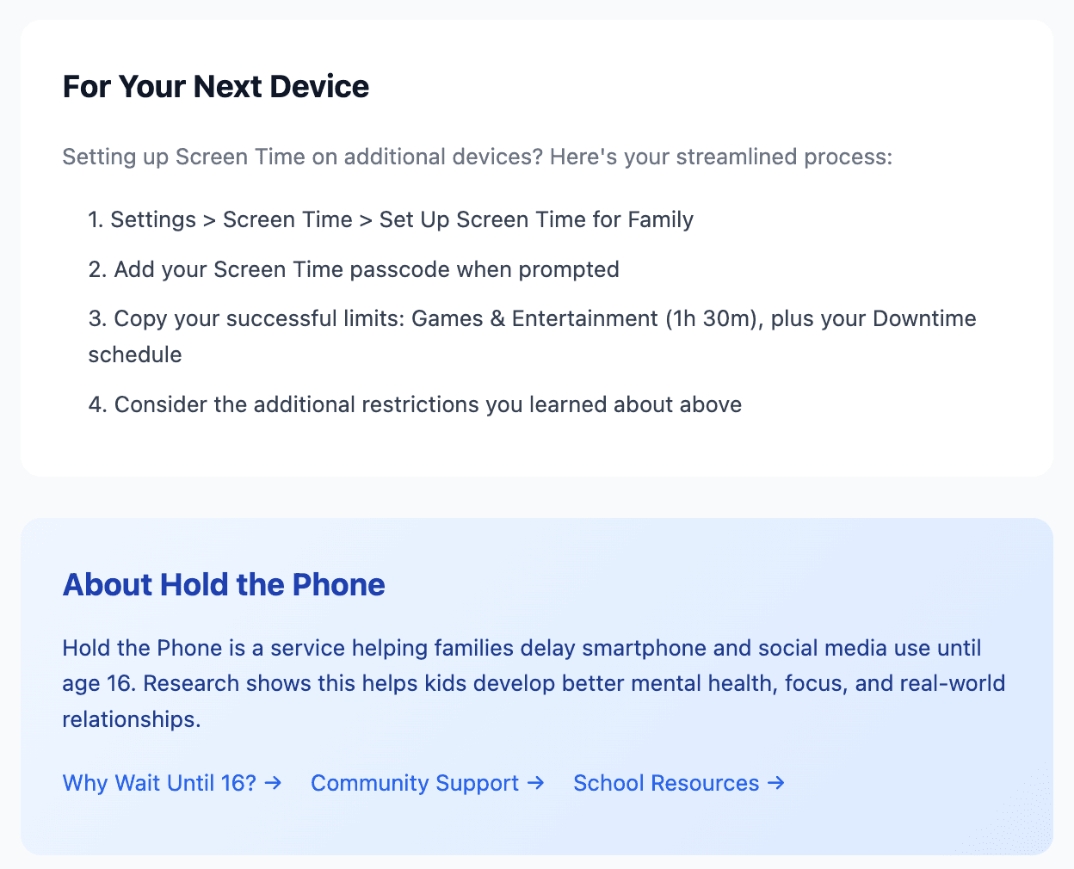Click the Hold the Phone description paragraph
The width and height of the screenshot is (1074, 869).
click(x=534, y=683)
